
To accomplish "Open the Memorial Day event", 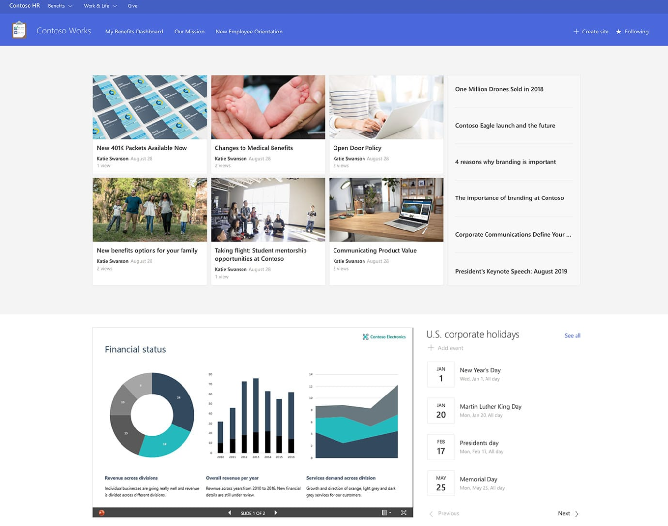I will (x=479, y=479).
